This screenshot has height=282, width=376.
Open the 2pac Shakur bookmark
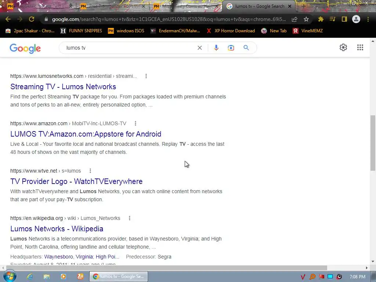tap(30, 31)
